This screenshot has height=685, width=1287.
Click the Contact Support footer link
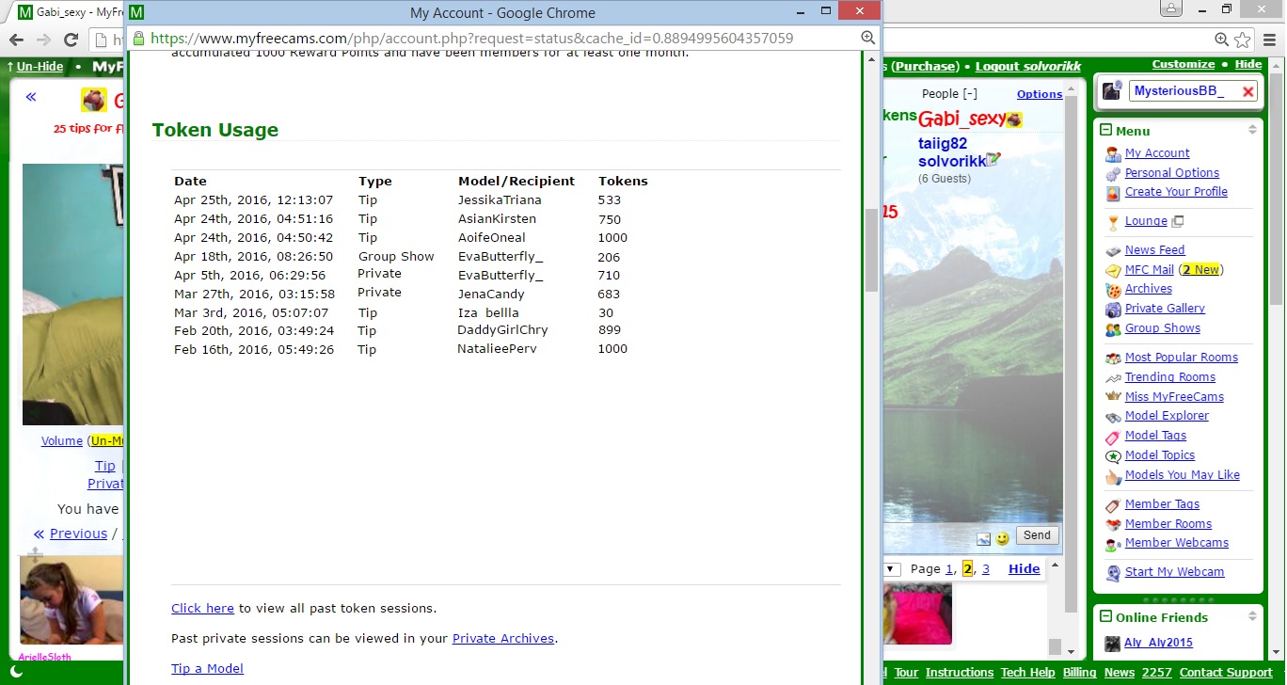pyautogui.click(x=1226, y=673)
